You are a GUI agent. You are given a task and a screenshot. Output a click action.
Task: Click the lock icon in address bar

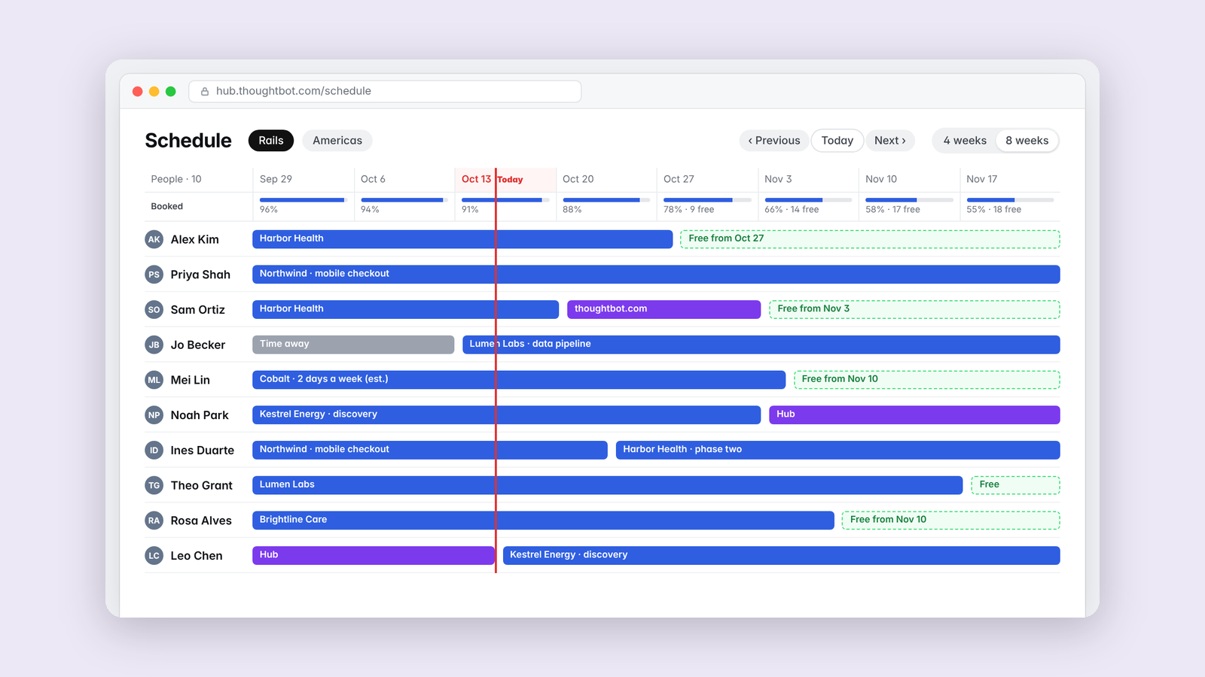(x=204, y=91)
